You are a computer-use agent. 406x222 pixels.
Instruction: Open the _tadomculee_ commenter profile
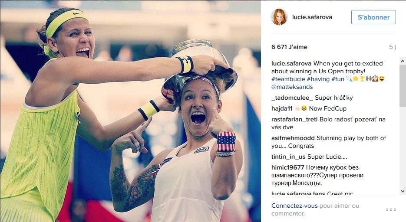pos(292,98)
